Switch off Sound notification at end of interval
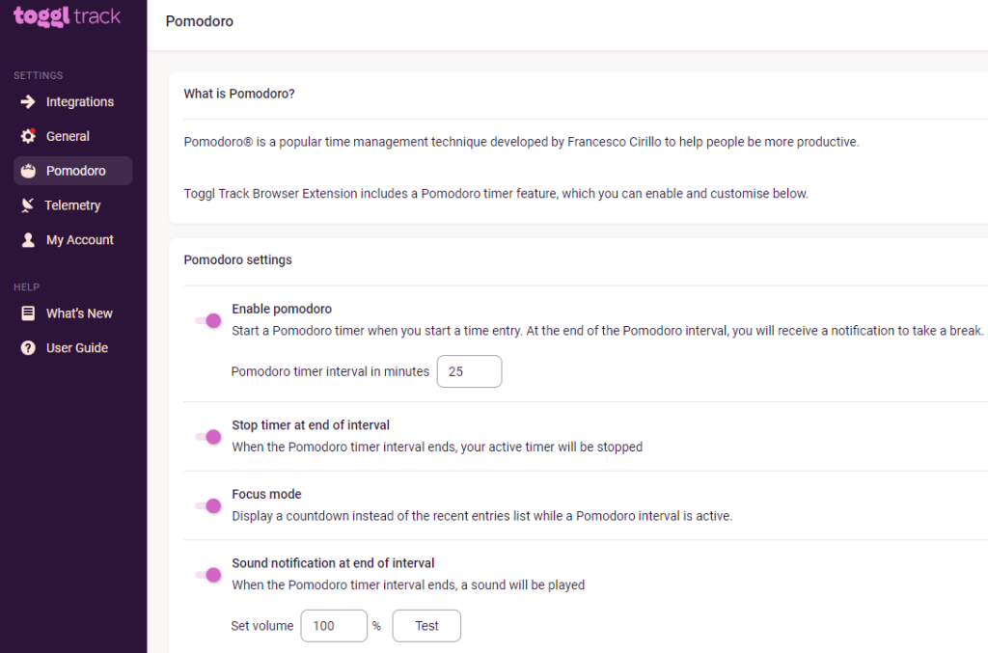This screenshot has height=653, width=988. point(208,575)
